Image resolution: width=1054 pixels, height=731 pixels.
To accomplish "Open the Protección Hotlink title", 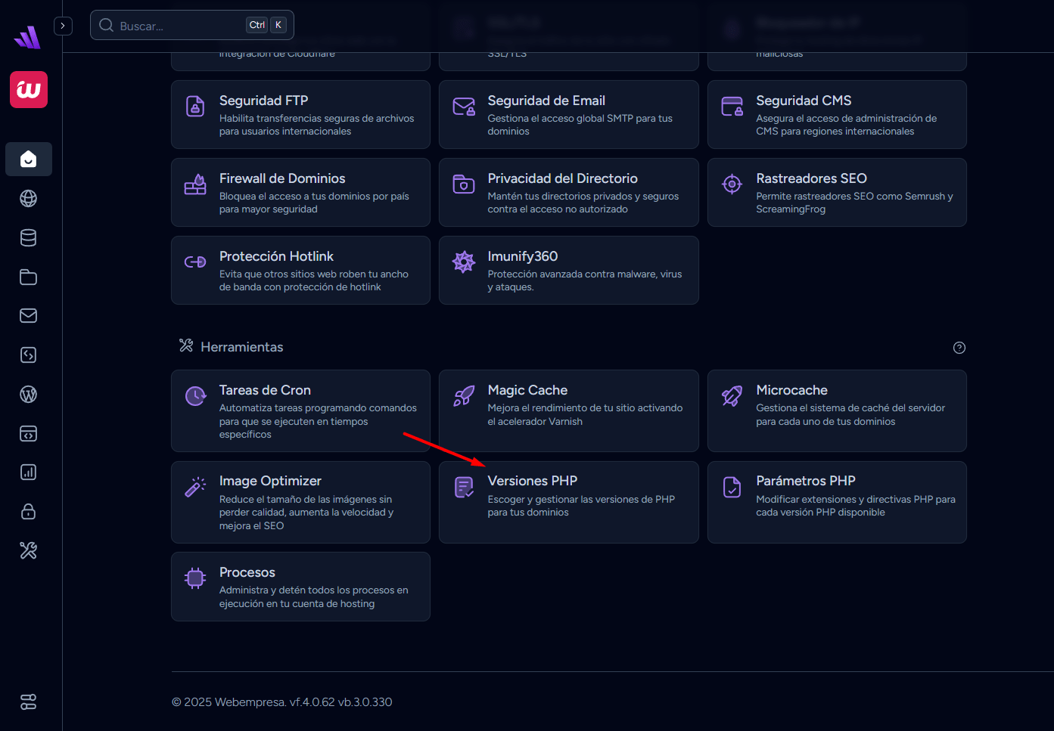I will click(x=276, y=256).
